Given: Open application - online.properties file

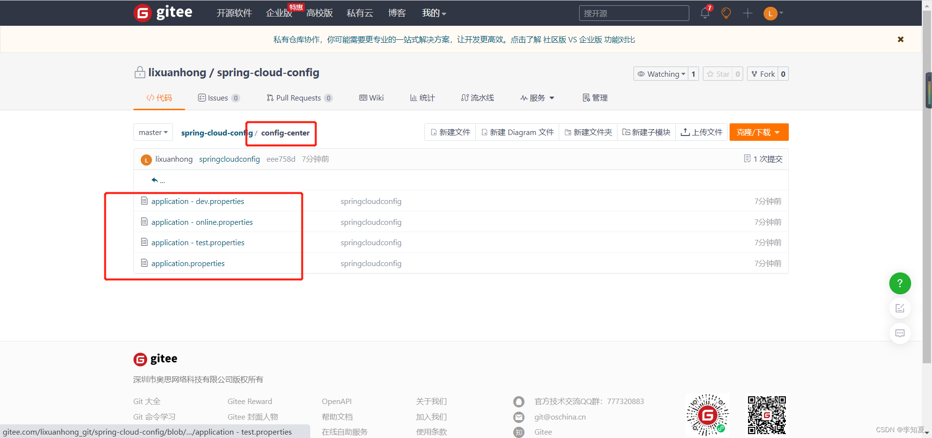Looking at the screenshot, I should pyautogui.click(x=202, y=222).
